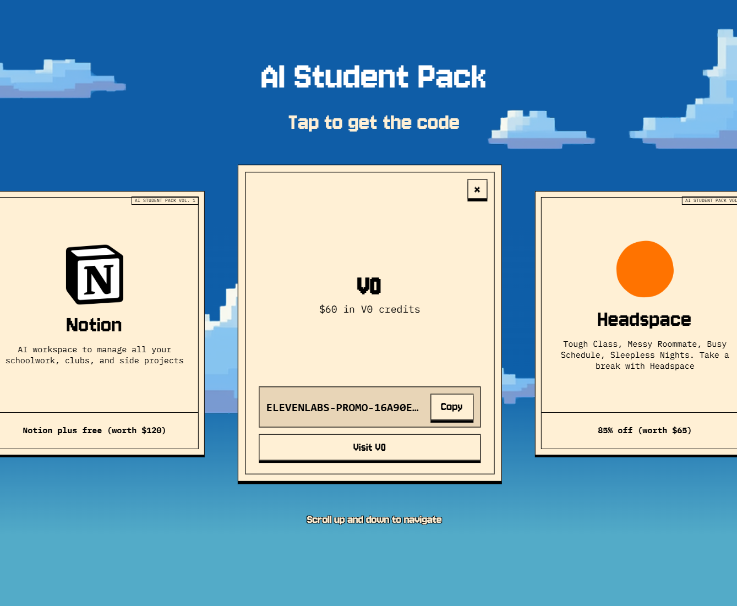Click the AI Student Pack heading

pyautogui.click(x=373, y=77)
